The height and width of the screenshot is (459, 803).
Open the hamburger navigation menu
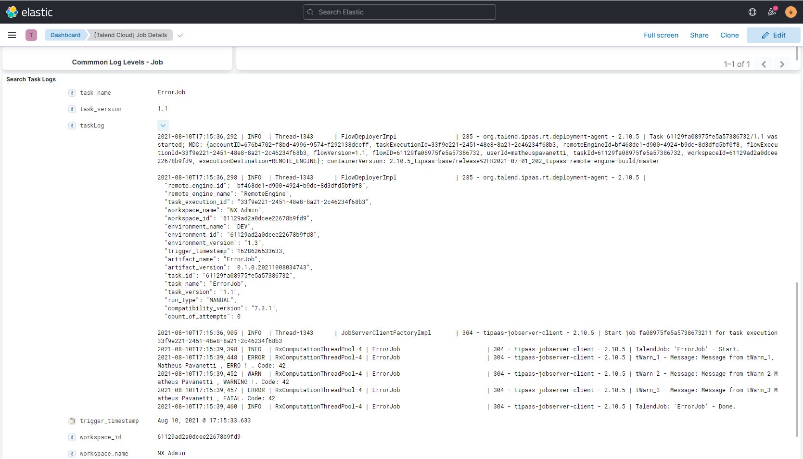[x=12, y=35]
